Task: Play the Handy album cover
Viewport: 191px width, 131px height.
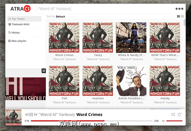Action: tap(165, 81)
